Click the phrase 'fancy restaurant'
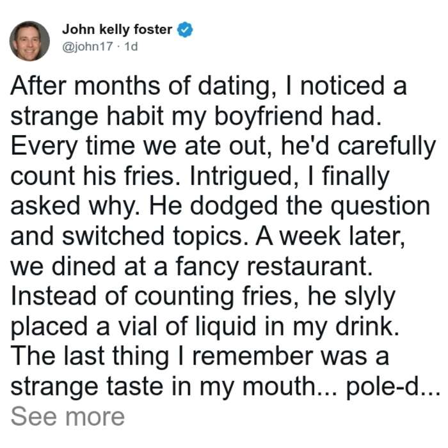 coord(274,266)
